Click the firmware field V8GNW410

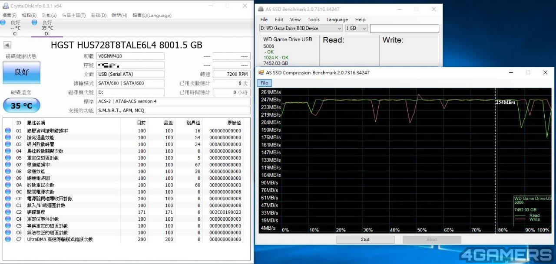tap(131, 56)
